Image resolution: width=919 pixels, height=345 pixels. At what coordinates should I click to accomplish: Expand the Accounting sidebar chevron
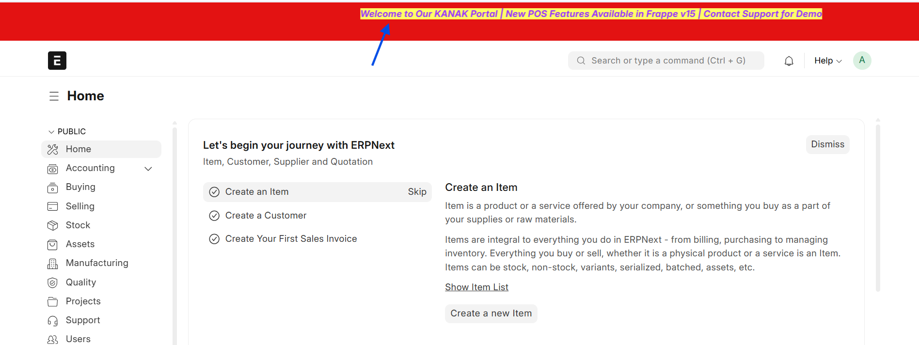148,169
